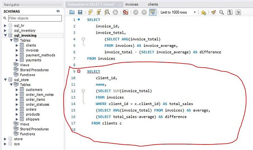The height and width of the screenshot is (150, 253).
Task: Toggle auto-commit mode icon
Action: pos(153,12)
